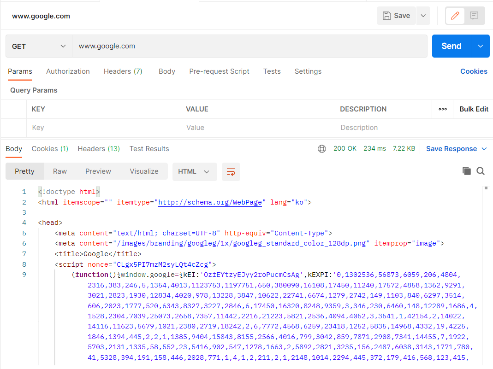Click the response body scrollbar marker

(x=486, y=188)
